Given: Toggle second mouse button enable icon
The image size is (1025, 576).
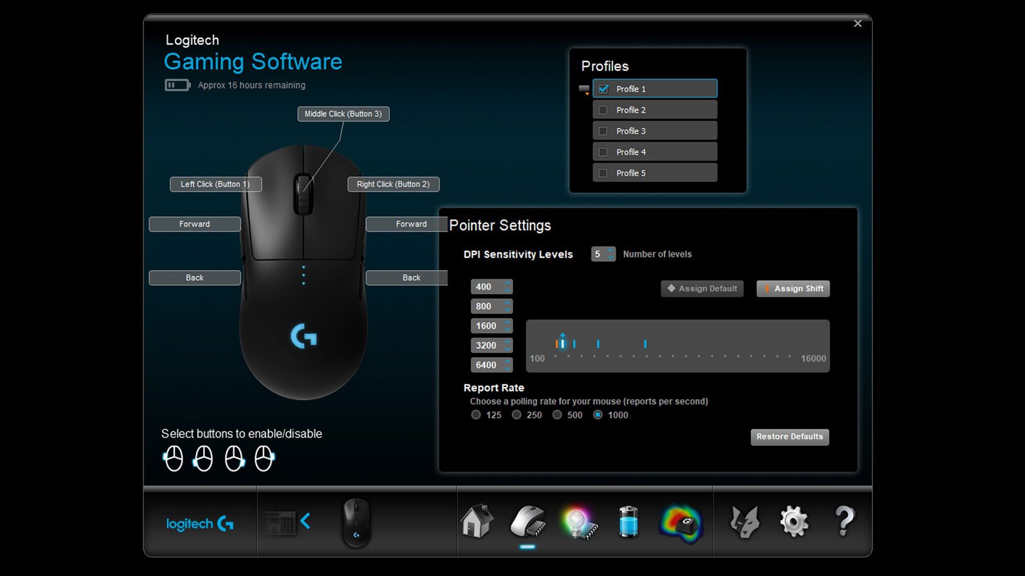Looking at the screenshot, I should [203, 458].
